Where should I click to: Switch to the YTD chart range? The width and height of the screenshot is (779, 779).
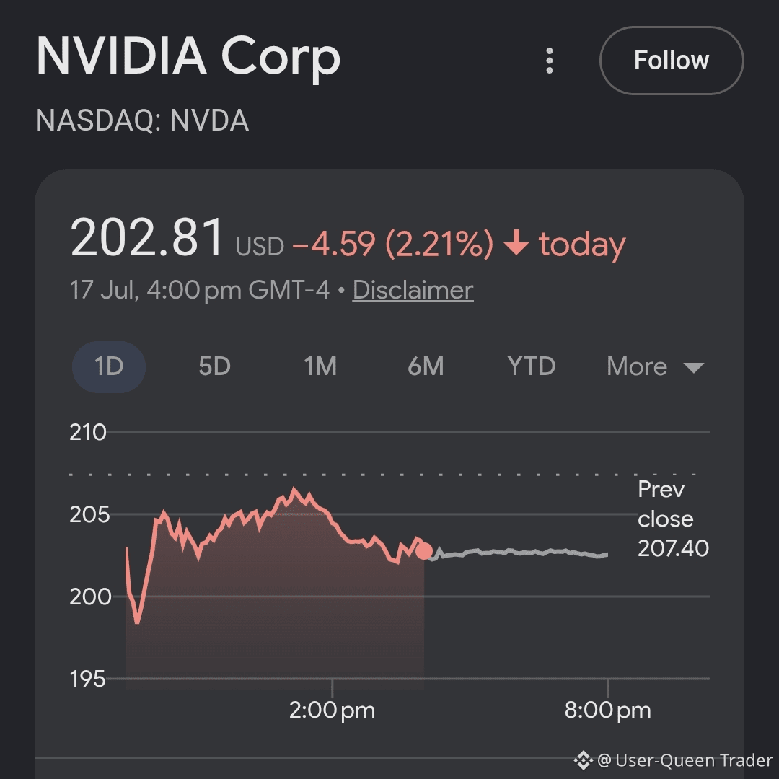coord(532,366)
